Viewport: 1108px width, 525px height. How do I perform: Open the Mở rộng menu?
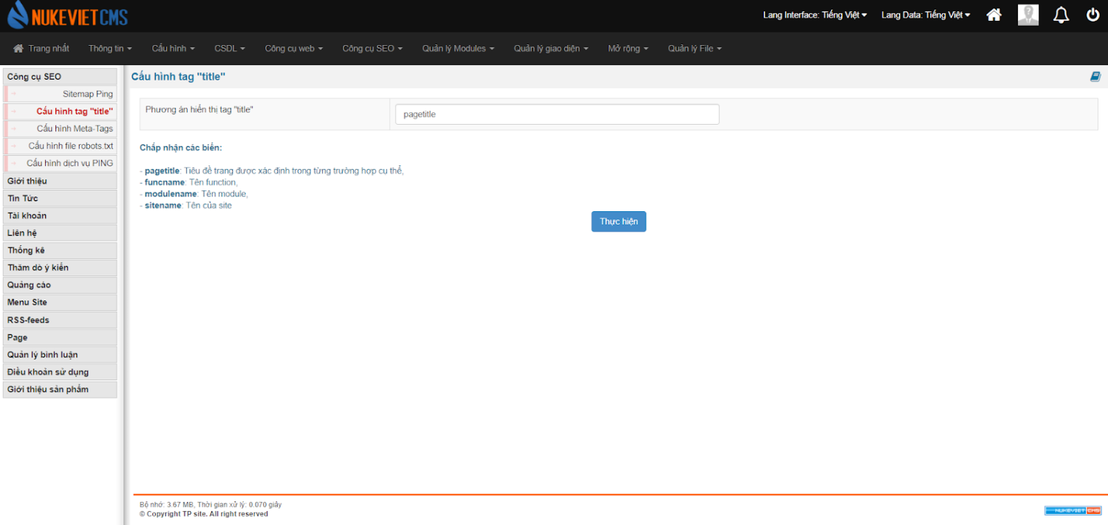[x=628, y=49]
